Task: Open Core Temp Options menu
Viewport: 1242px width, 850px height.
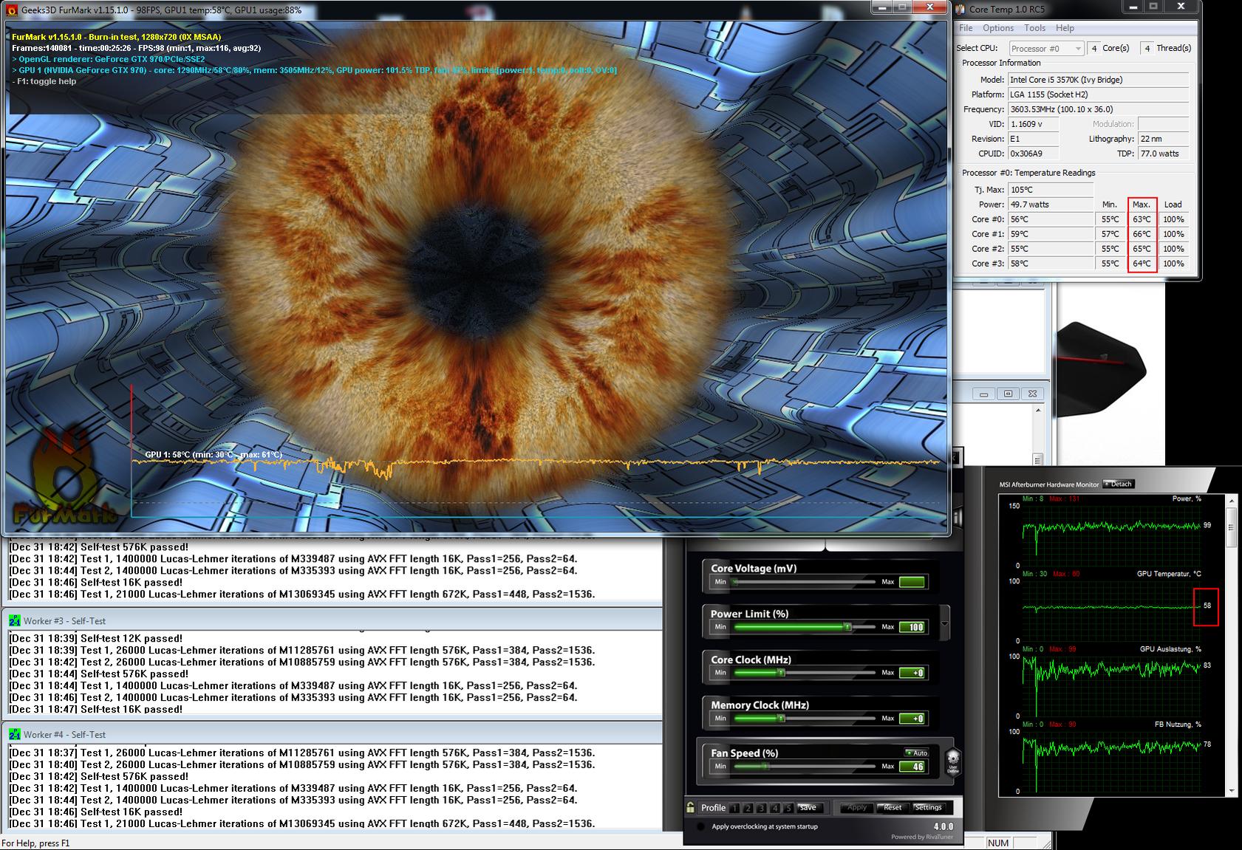Action: [998, 28]
